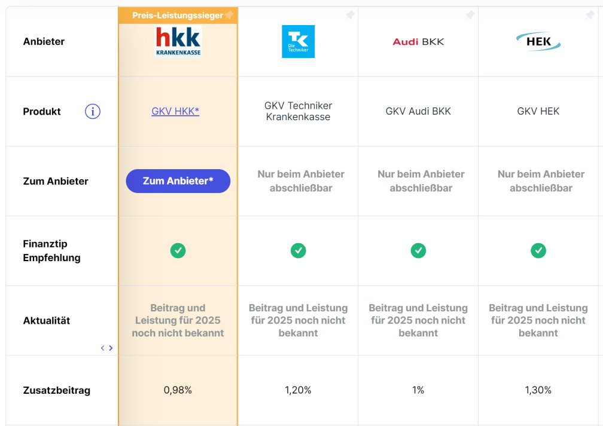This screenshot has width=603, height=426.
Task: Click Techniker Finanztip Empfehlung checkmark
Action: click(298, 250)
